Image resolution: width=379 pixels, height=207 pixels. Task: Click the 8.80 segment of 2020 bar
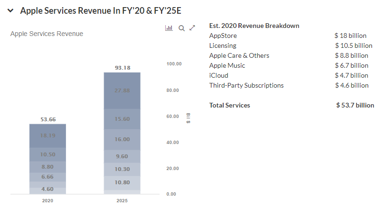click(x=47, y=167)
